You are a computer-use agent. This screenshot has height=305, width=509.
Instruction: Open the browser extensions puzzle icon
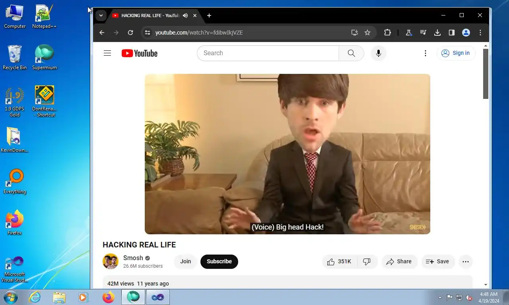click(387, 33)
